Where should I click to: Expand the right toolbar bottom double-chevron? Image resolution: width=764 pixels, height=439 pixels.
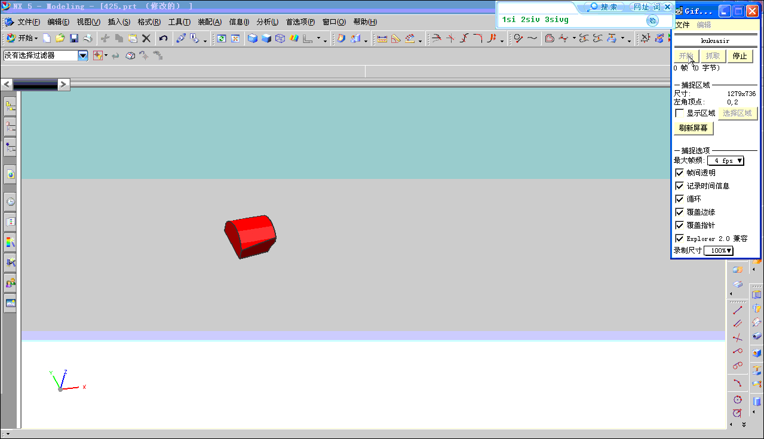click(x=744, y=425)
